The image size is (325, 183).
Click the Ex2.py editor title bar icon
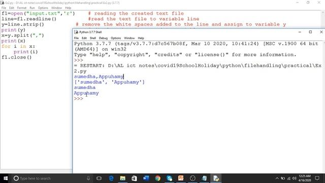point(2,3)
